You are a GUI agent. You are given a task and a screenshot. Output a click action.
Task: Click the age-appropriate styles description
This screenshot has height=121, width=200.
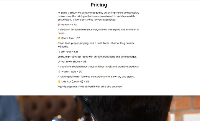90,86
